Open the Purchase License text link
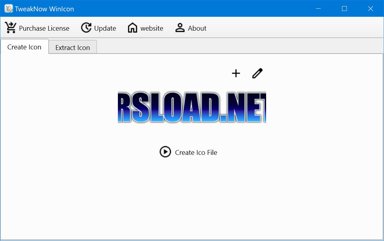Image resolution: width=384 pixels, height=241 pixels. pos(44,28)
